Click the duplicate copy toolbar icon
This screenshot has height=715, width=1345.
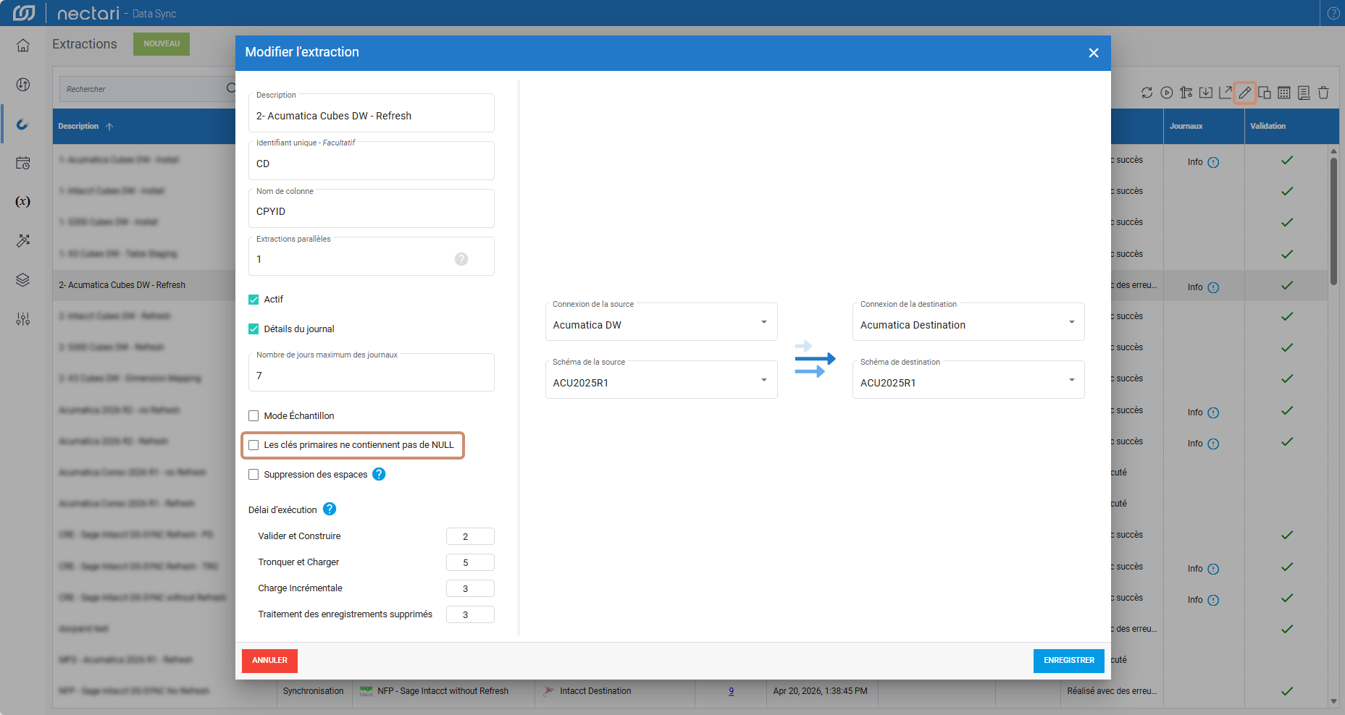point(1265,93)
